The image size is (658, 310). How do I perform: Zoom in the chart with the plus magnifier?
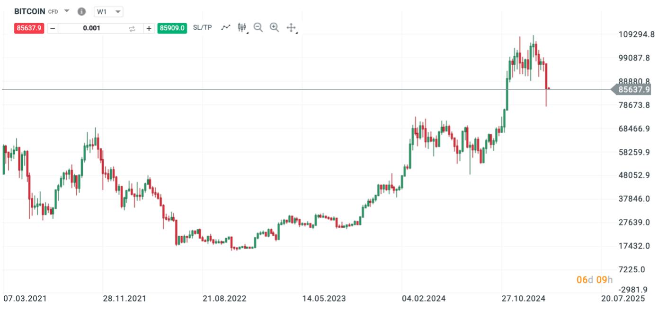[x=274, y=27]
